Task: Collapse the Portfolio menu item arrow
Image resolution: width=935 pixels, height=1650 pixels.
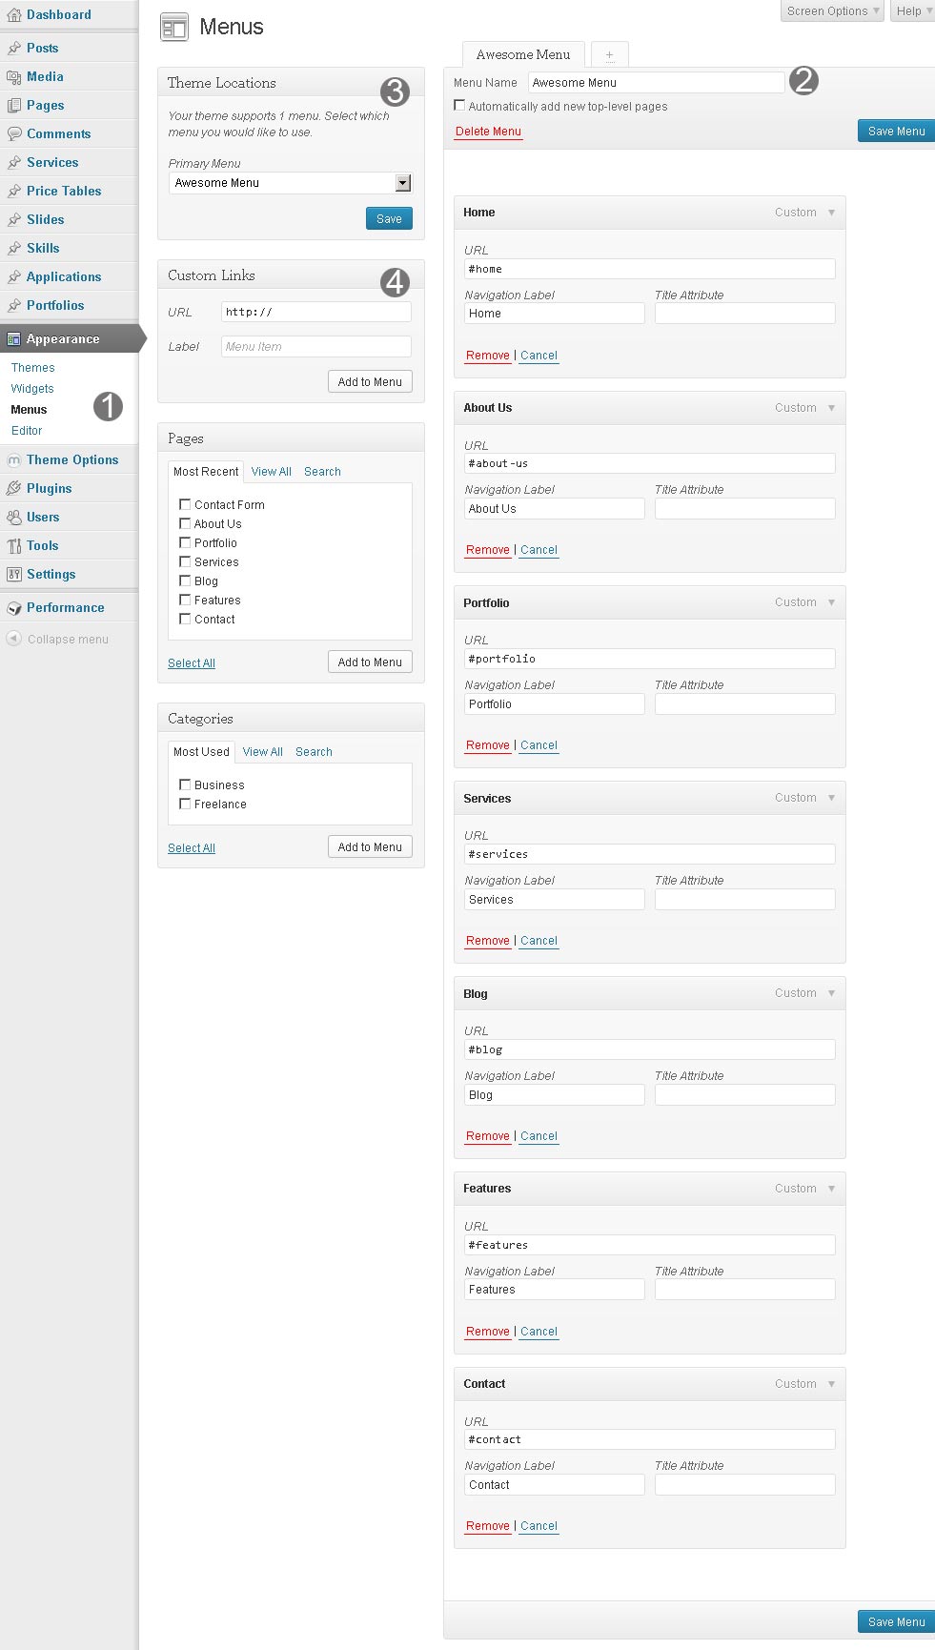Action: click(x=831, y=602)
